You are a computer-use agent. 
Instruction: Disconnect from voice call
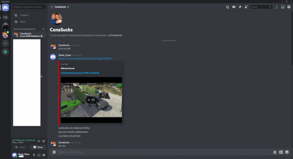[x=44, y=141]
